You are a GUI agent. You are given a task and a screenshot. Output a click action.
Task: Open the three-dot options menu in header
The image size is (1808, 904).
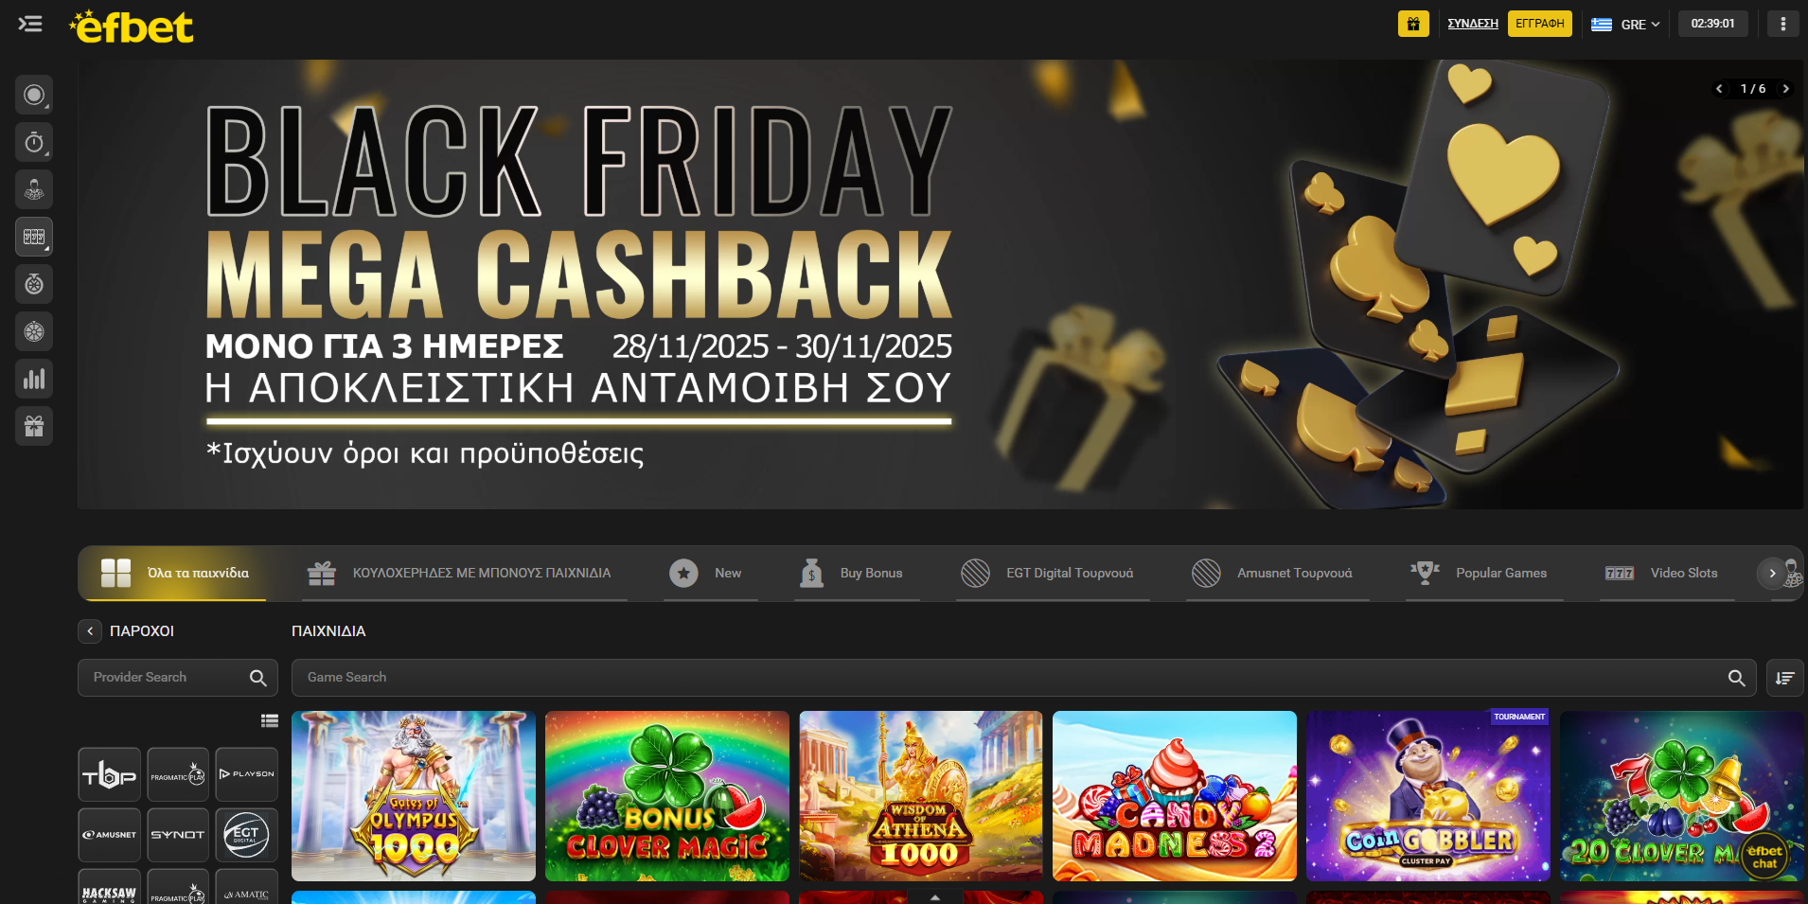[1783, 24]
